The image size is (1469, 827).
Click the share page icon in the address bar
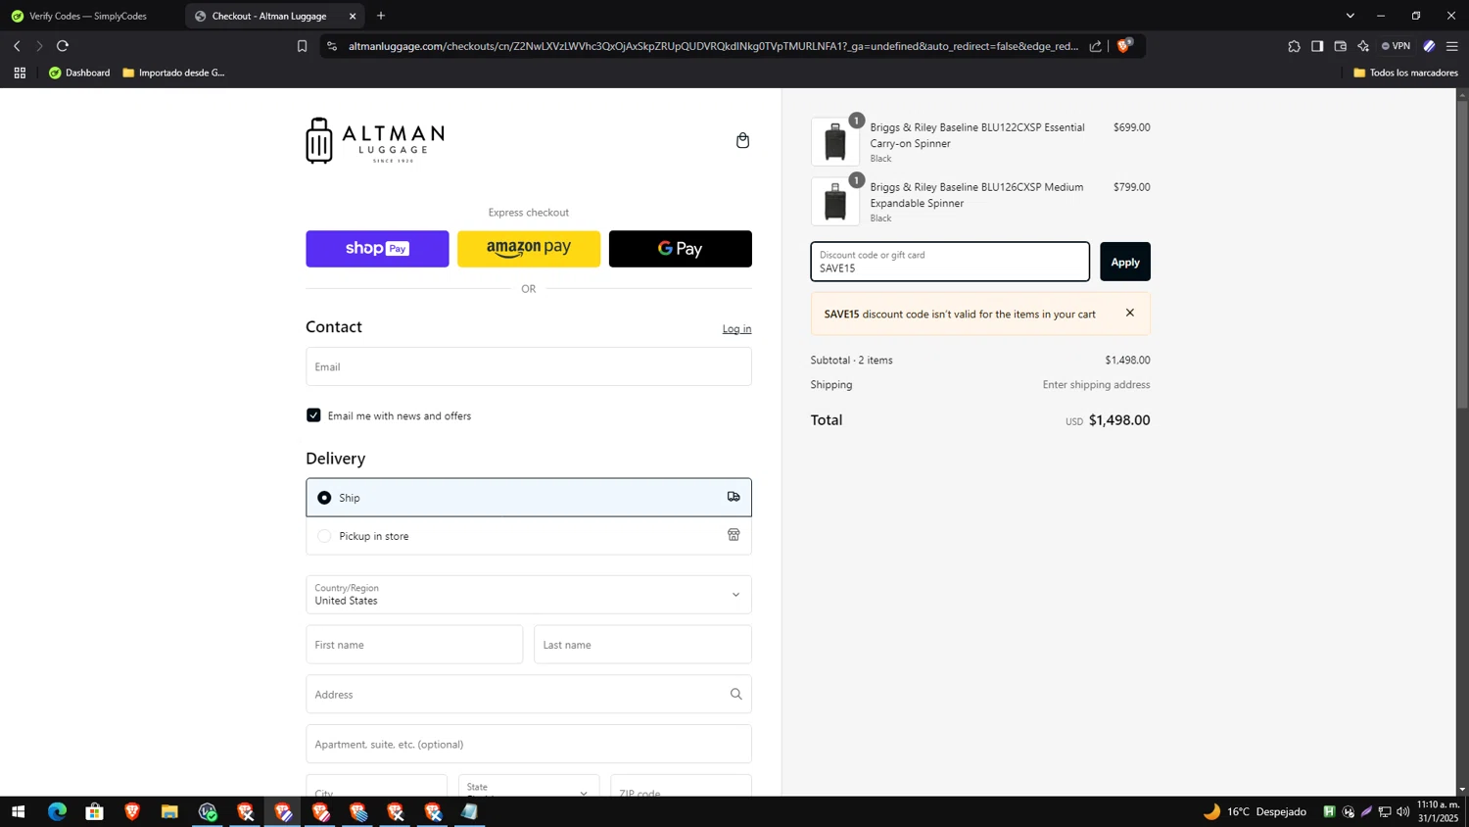point(1095,46)
